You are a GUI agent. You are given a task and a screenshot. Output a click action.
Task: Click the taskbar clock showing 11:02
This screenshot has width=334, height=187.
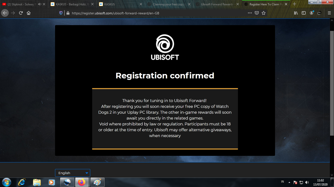(320, 182)
